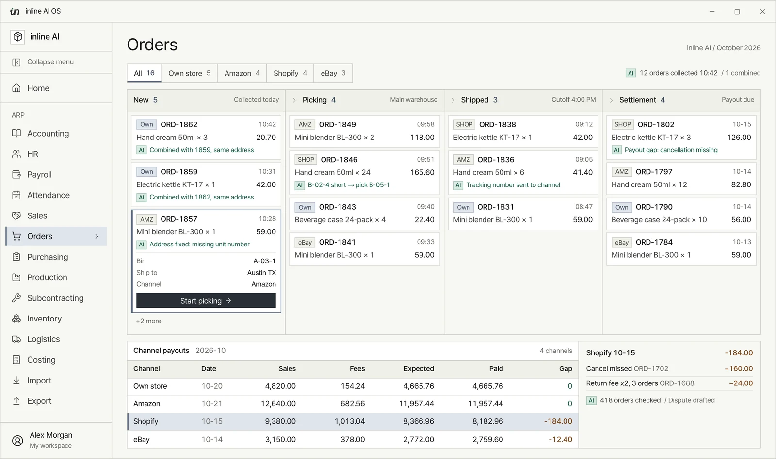776x459 pixels.
Task: Click the Export upload arrow icon
Action: pos(16,401)
